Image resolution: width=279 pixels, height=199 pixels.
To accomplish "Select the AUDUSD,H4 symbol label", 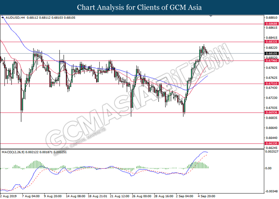I will pyautogui.click(x=15, y=18).
